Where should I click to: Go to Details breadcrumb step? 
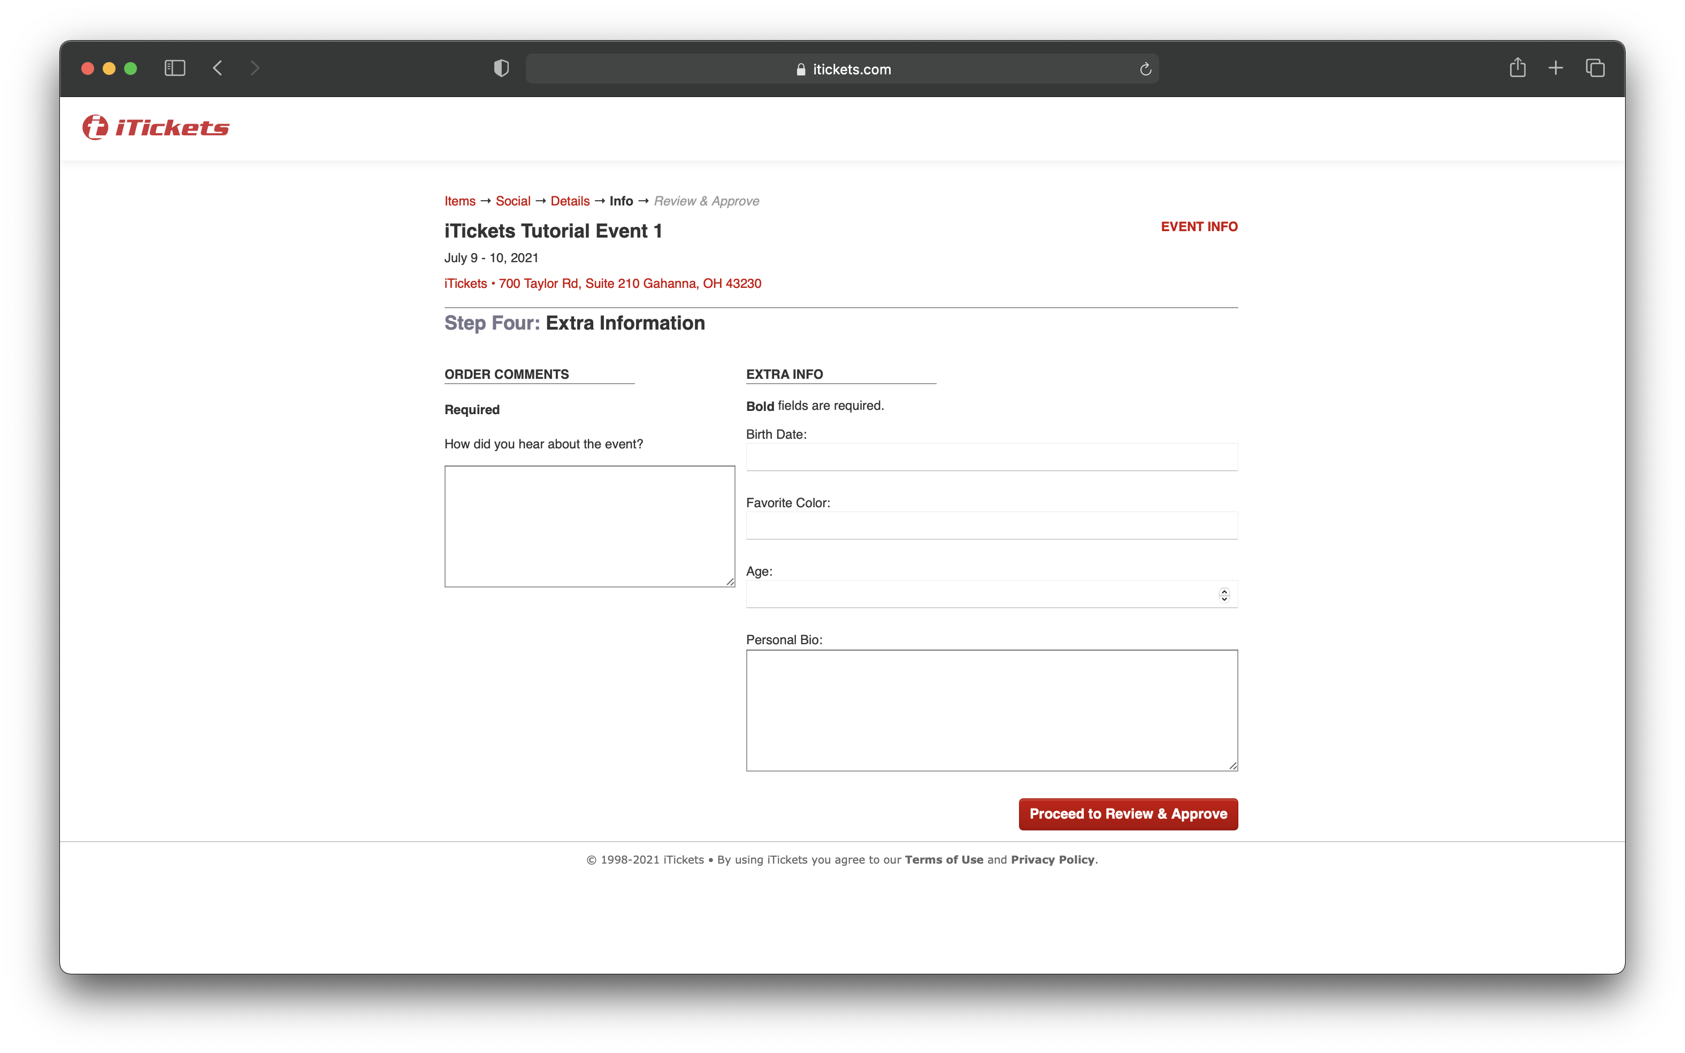point(570,201)
